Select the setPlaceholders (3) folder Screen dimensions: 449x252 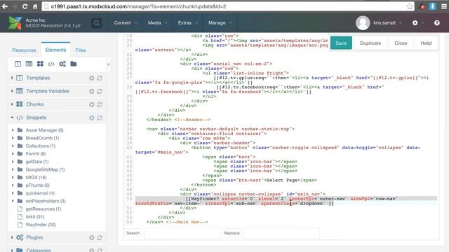pos(46,201)
